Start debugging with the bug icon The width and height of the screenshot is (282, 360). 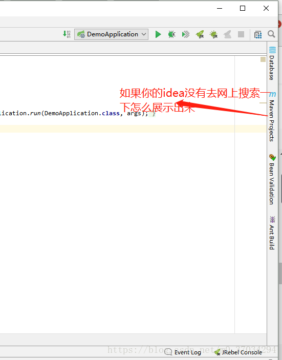[x=171, y=34]
